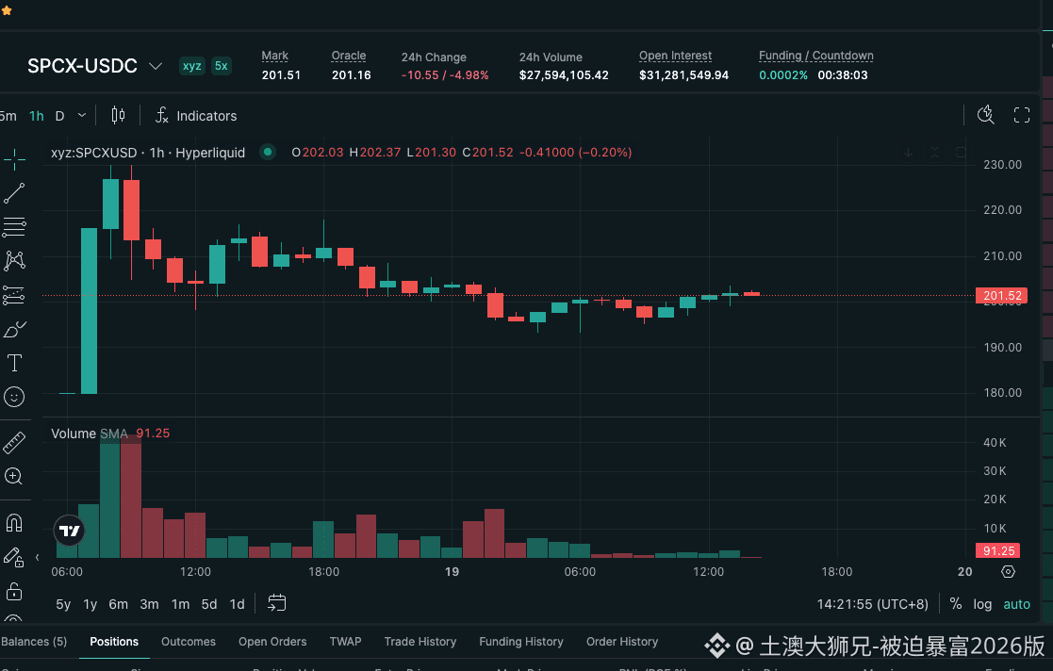Click the Open Interest label
The height and width of the screenshot is (671, 1053).
click(675, 56)
